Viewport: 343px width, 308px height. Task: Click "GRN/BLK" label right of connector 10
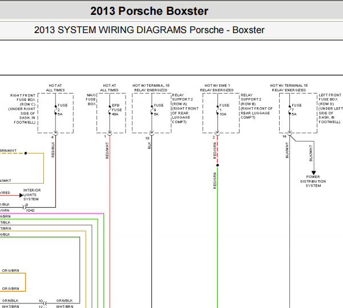point(64,301)
